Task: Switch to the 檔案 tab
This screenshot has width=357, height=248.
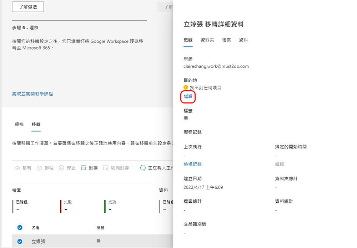Action: (x=226, y=40)
